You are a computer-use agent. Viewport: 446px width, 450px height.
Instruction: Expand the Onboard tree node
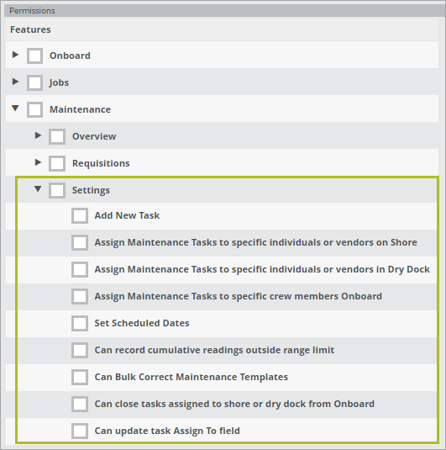pos(15,55)
